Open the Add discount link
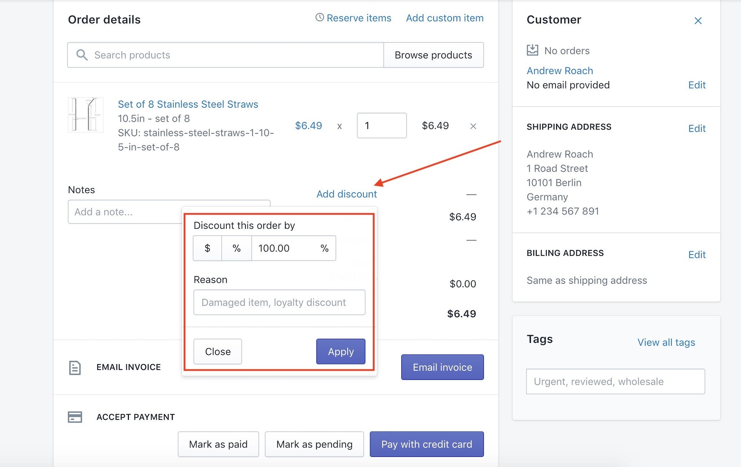The image size is (741, 467). click(347, 194)
